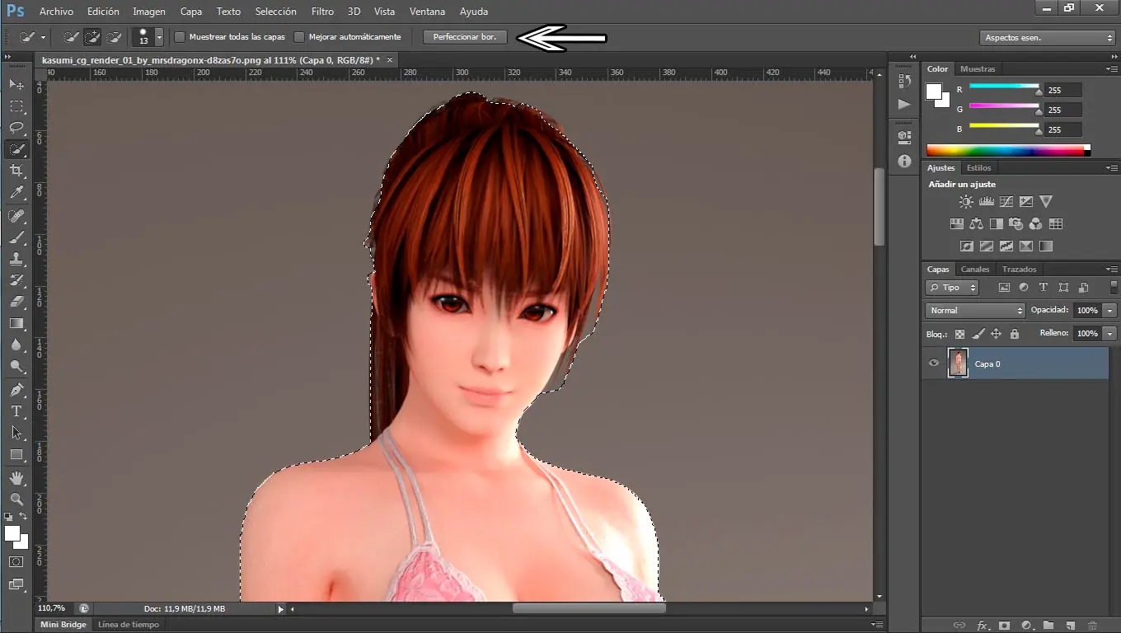The height and width of the screenshot is (633, 1121).
Task: Select the Move tool
Action: (16, 85)
